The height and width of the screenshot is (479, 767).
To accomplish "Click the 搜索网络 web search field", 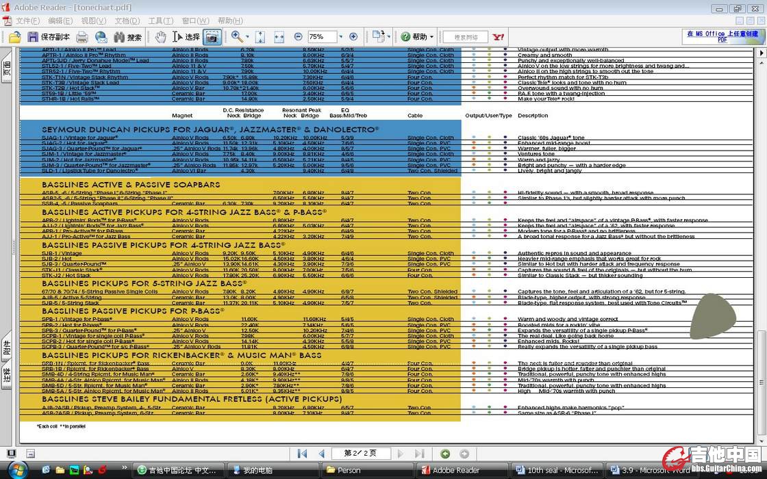I will click(465, 37).
